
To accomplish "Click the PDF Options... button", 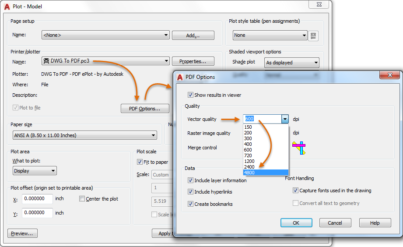I will coord(145,109).
